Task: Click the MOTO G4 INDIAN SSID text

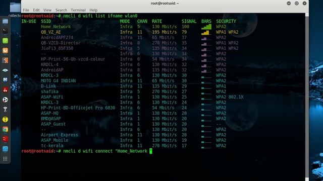Action: point(58,80)
